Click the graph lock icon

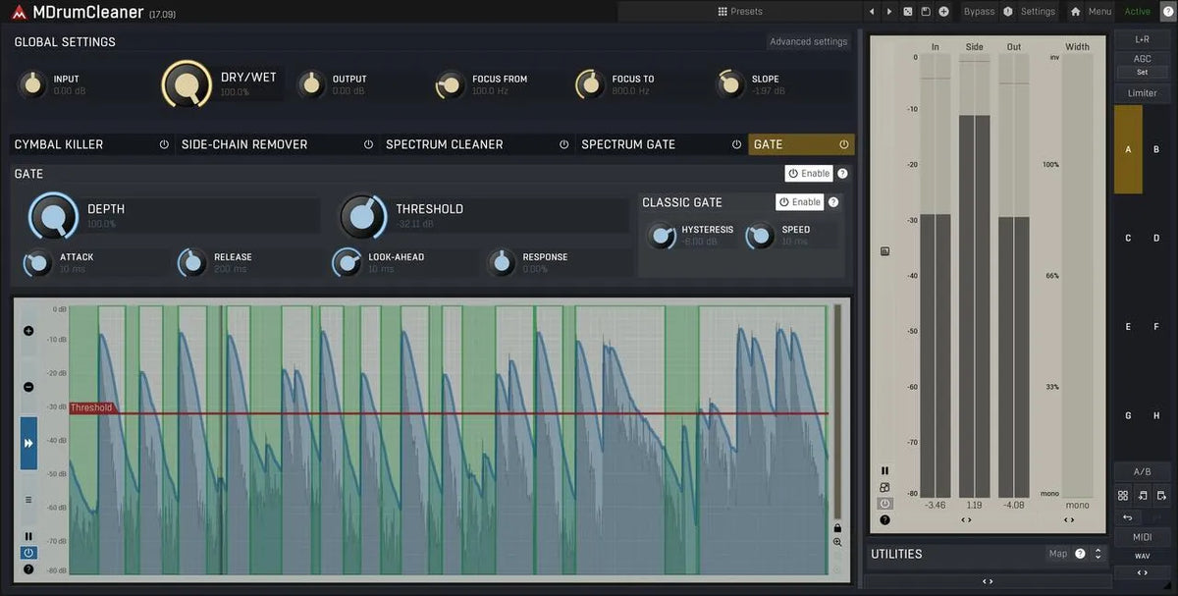[837, 527]
